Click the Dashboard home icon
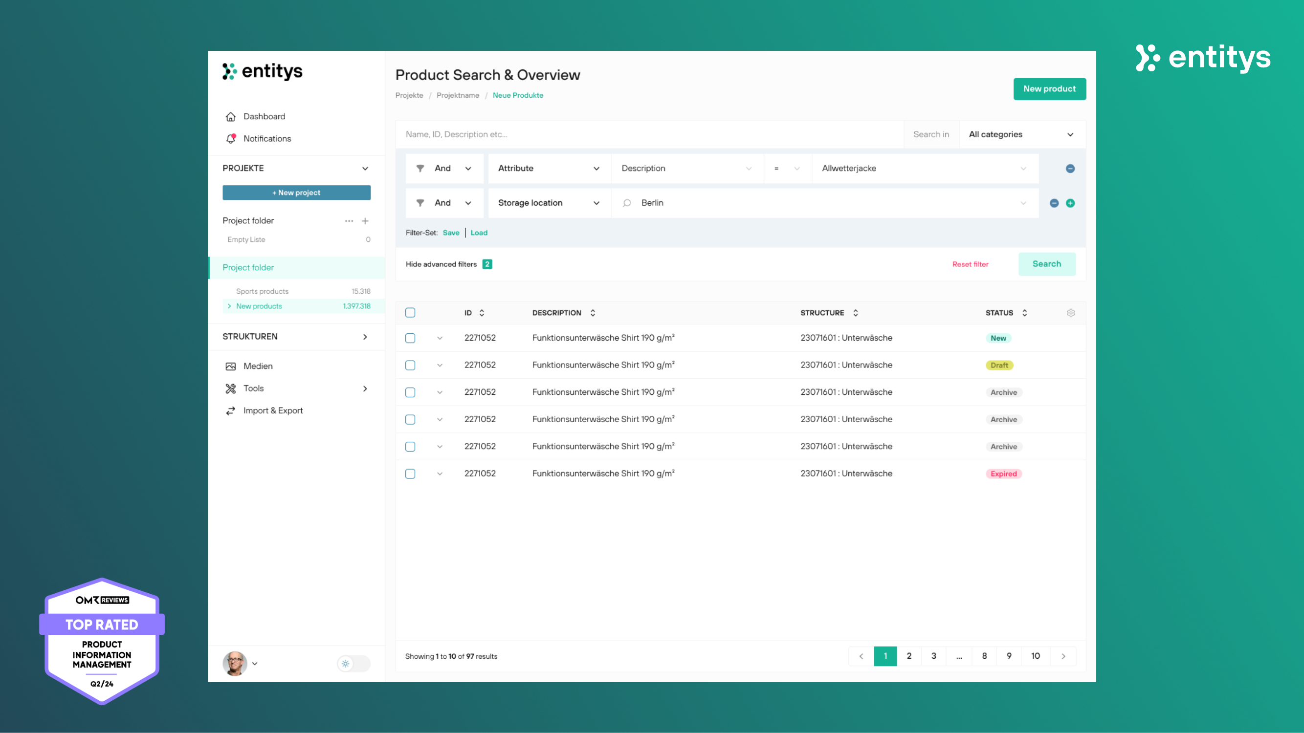The image size is (1304, 733). tap(231, 116)
